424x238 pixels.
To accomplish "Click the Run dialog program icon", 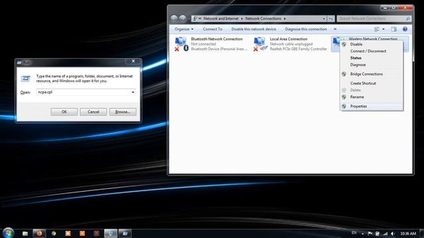I will coord(26,79).
